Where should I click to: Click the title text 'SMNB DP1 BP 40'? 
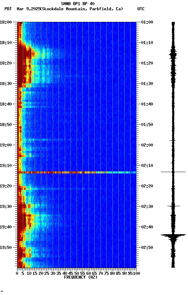pyautogui.click(x=78, y=3)
